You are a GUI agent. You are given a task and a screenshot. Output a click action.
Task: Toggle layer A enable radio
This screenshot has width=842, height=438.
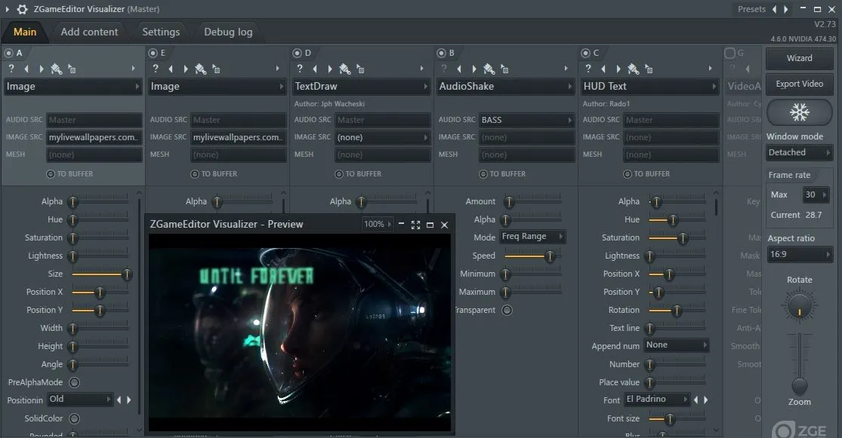tap(8, 53)
